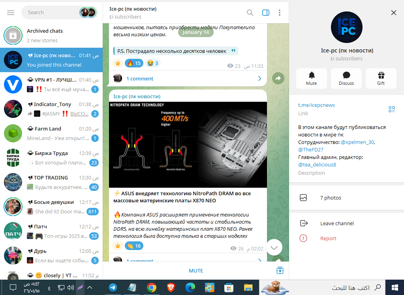Open the notifications action center icon
Viewport: 404px width, 295px height.
13,288
